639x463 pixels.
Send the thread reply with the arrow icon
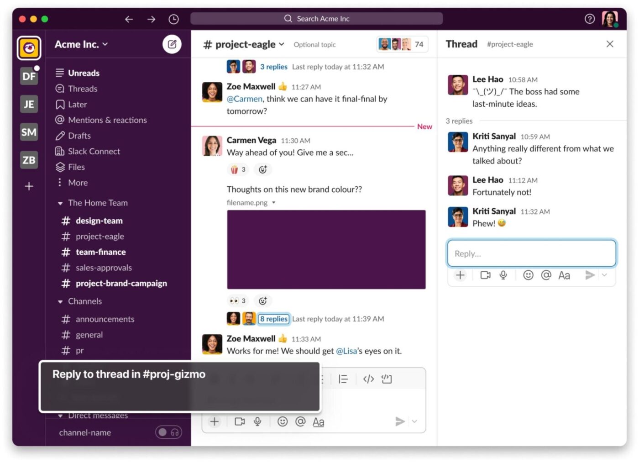[x=589, y=275]
